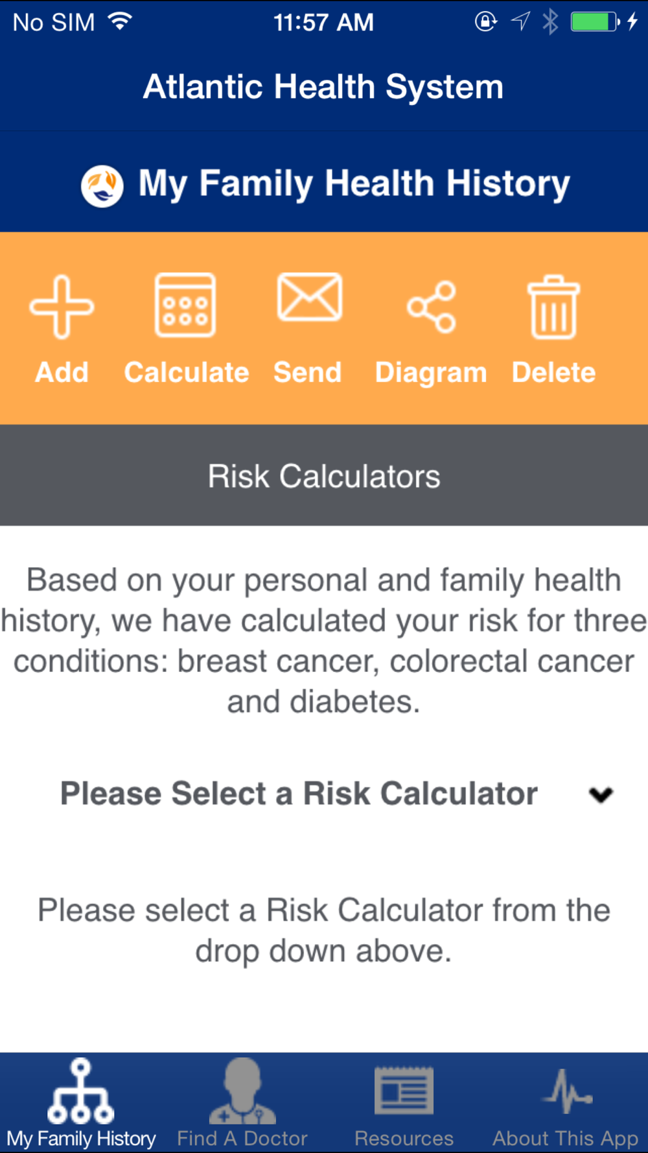Tap the battery indicator in status bar
The height and width of the screenshot is (1153, 648).
(595, 22)
